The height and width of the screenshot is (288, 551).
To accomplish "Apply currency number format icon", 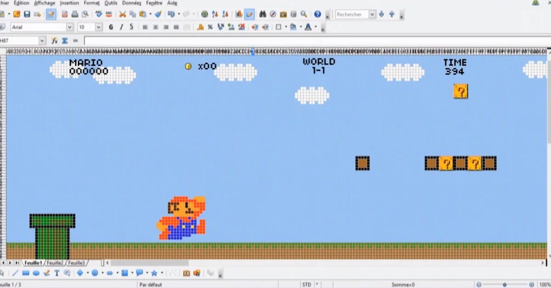I will click(200, 27).
